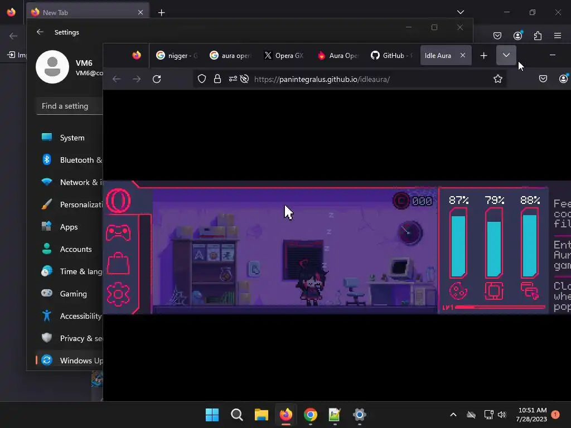The image size is (571, 428).
Task: Select the Idle Aura tab
Action: [439, 55]
